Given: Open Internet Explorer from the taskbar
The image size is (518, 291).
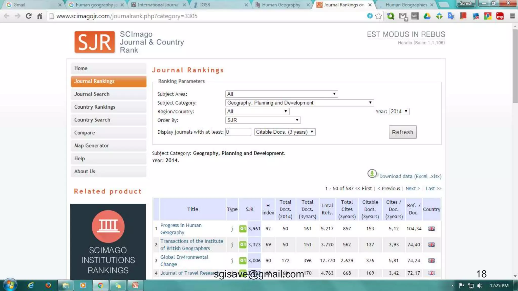Looking at the screenshot, I should (x=31, y=285).
